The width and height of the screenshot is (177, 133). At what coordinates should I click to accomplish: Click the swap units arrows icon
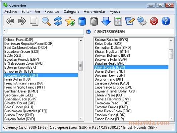click(58, 21)
